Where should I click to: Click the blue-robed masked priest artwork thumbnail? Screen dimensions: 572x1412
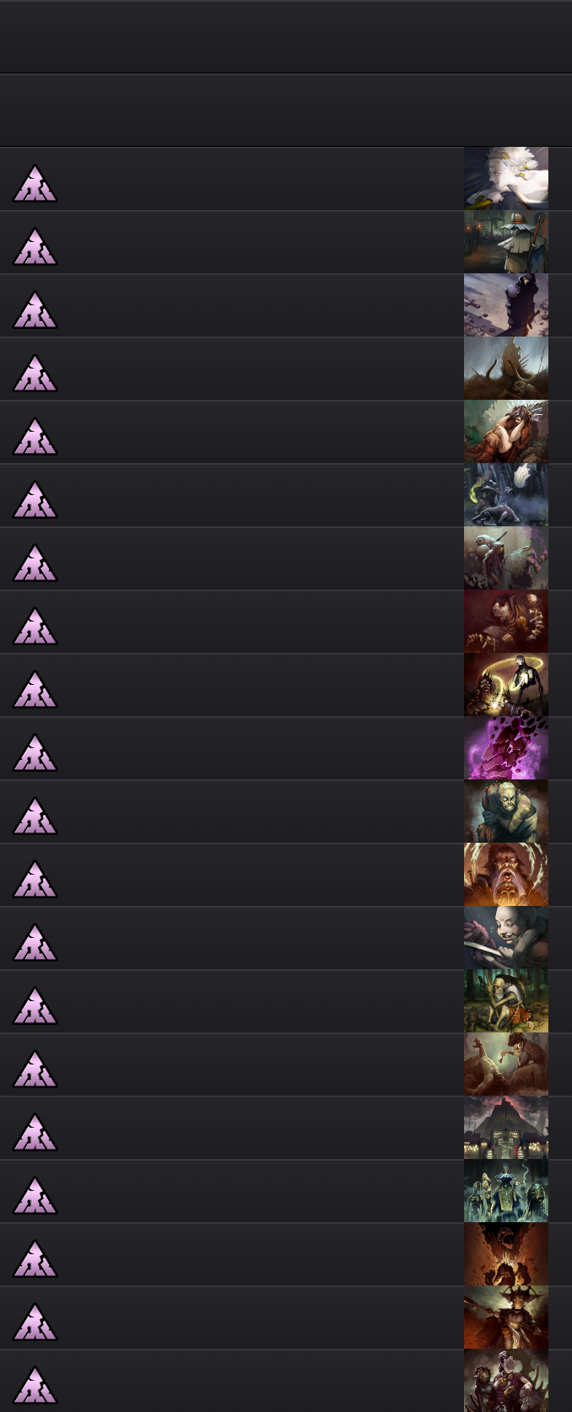[506, 1191]
